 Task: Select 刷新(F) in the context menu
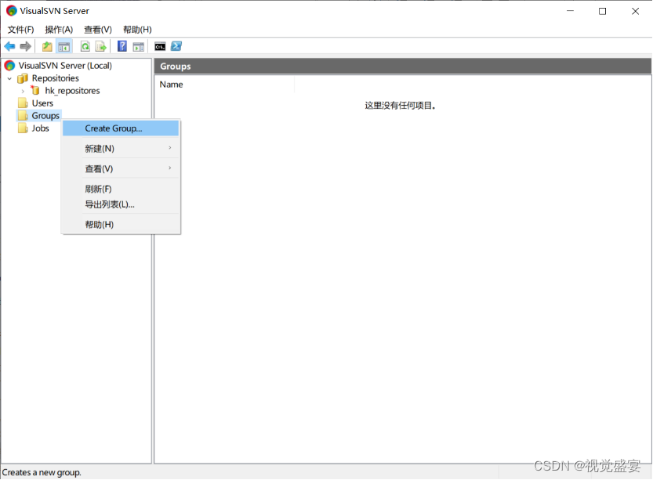point(121,189)
